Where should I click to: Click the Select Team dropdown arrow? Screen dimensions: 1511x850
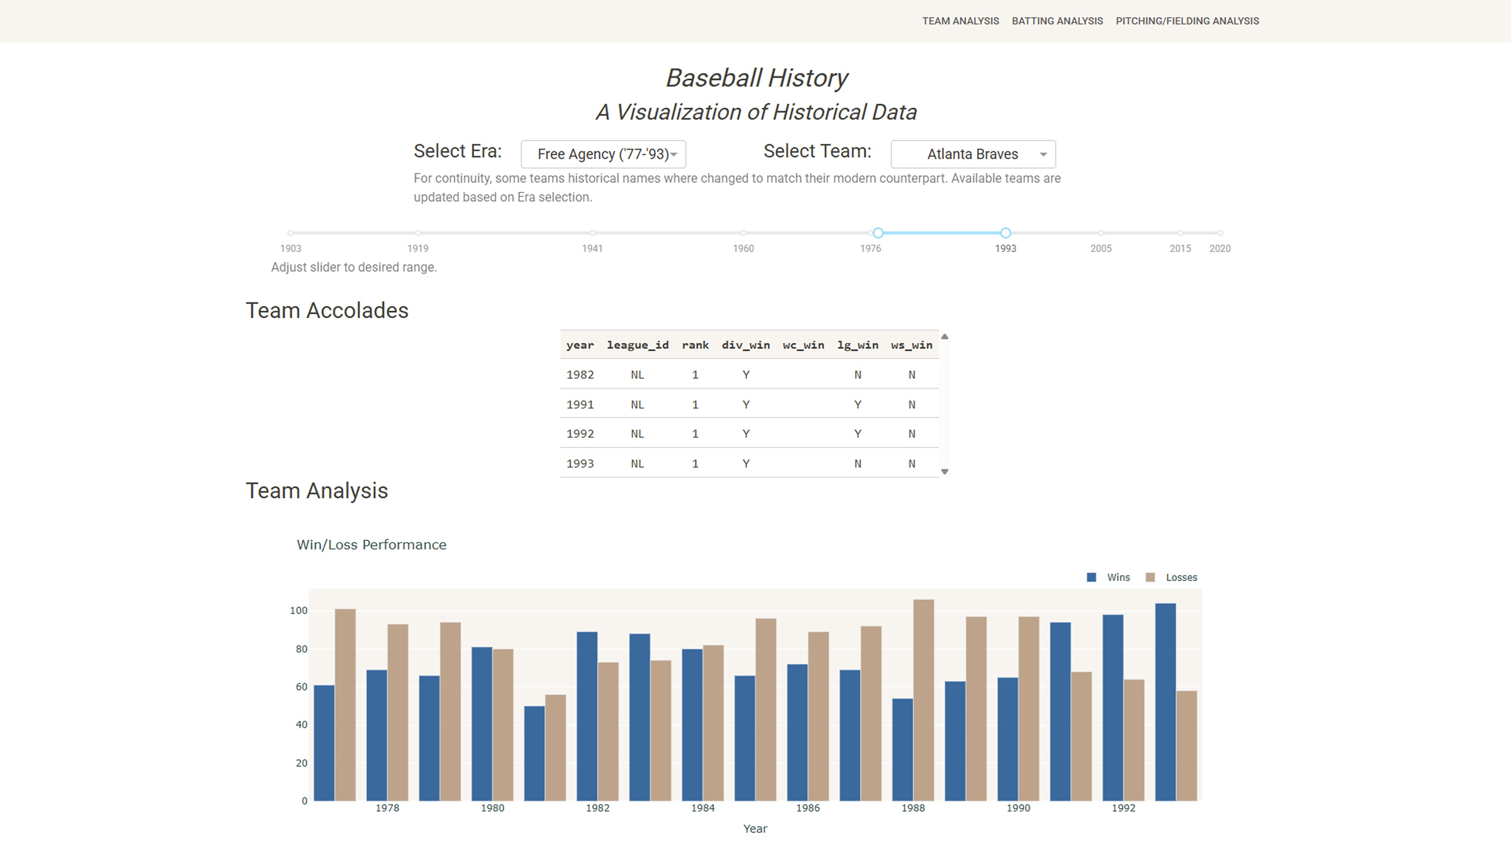[x=1043, y=155]
